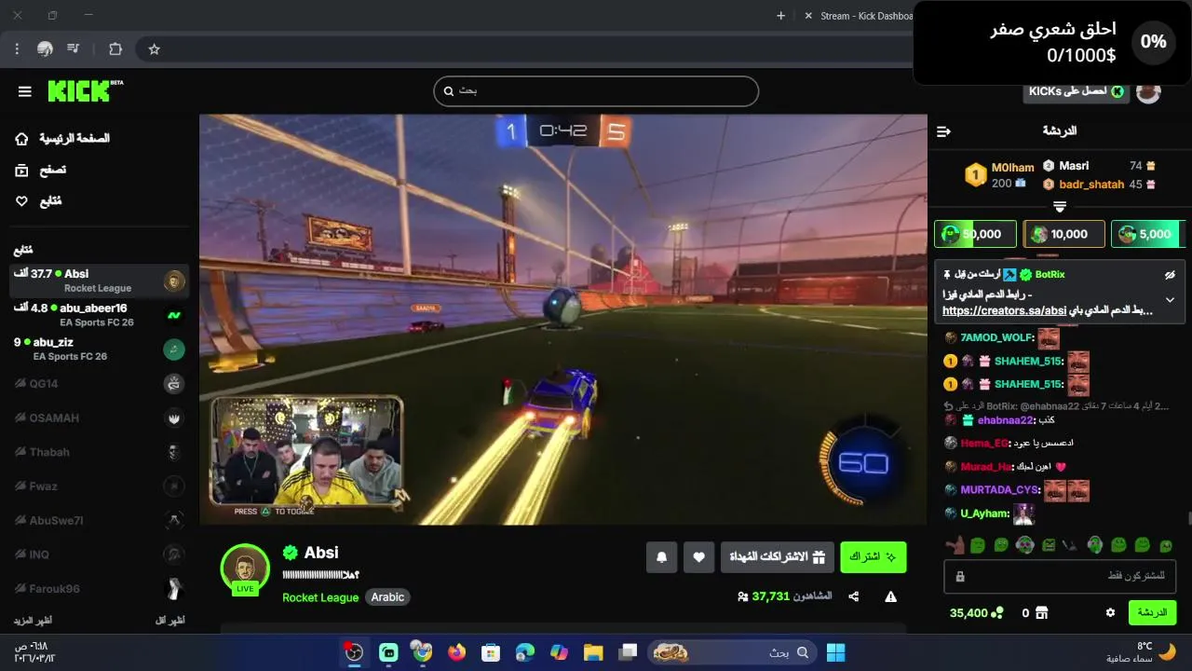Open Hema_EG chat username
The height and width of the screenshot is (671, 1192).
984,444
